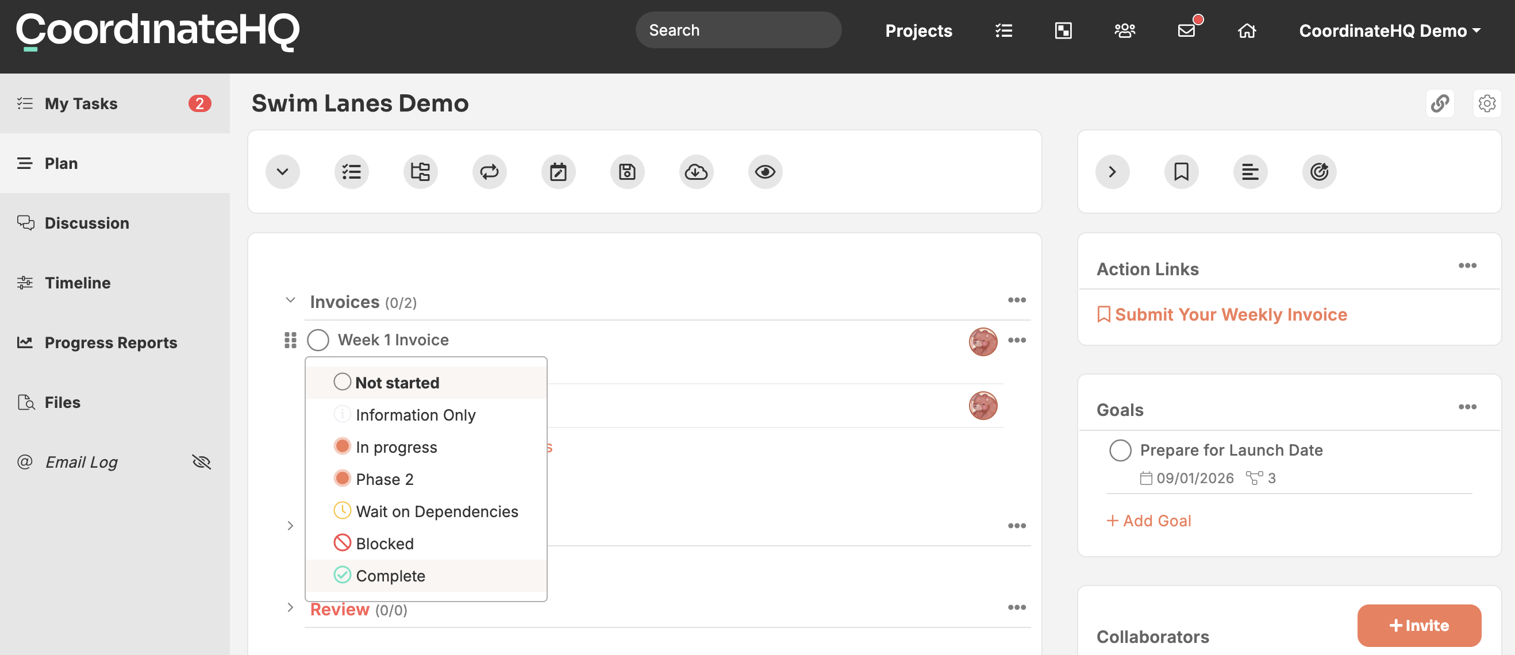Focus the Search field
The height and width of the screenshot is (655, 1515).
(738, 30)
